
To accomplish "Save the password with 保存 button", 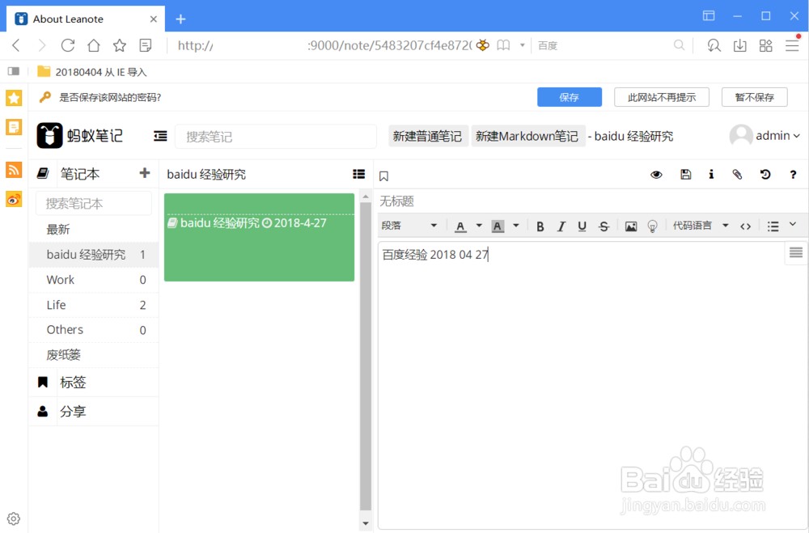I will (x=569, y=97).
